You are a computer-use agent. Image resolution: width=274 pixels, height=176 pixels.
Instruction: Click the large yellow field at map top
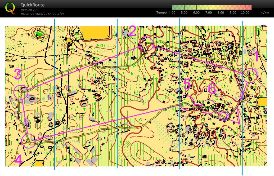[96, 33]
